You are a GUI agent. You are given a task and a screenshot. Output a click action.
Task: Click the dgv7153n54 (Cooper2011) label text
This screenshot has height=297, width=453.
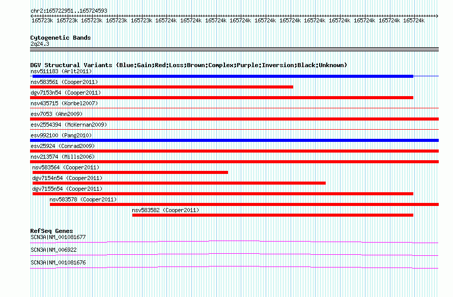click(x=66, y=93)
